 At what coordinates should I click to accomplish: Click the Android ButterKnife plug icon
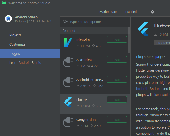[x=68, y=82]
